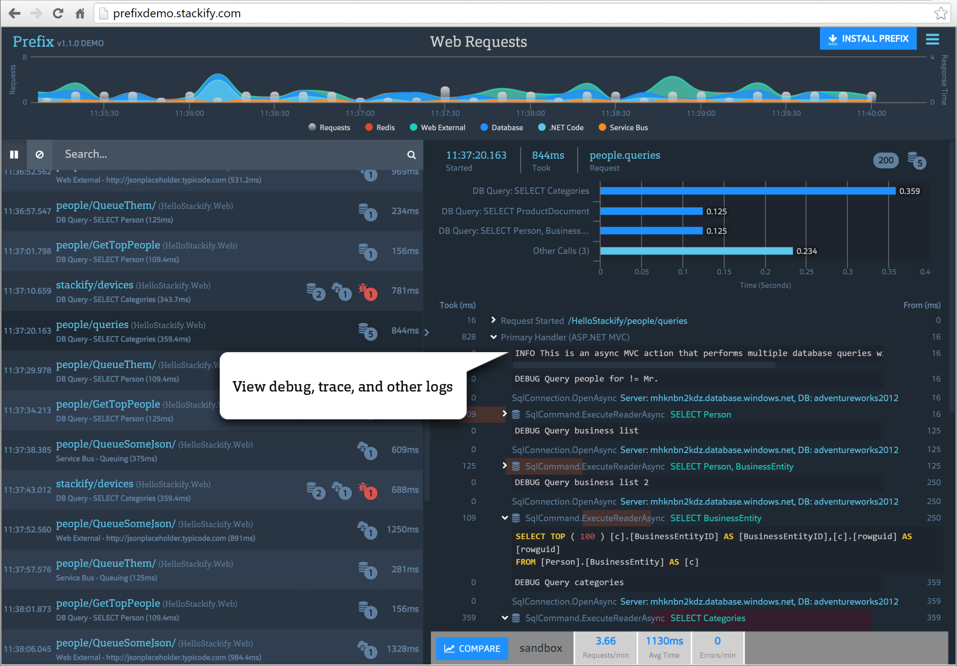Image resolution: width=957 pixels, height=666 pixels.
Task: Expand the Request Started row
Action: [494, 320]
